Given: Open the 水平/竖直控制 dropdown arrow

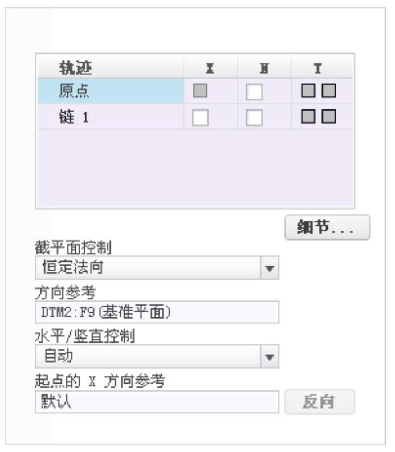Looking at the screenshot, I should (270, 357).
